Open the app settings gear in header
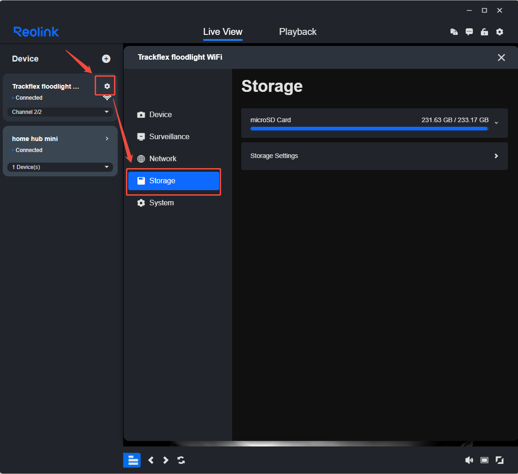The height and width of the screenshot is (474, 518). pyautogui.click(x=500, y=32)
